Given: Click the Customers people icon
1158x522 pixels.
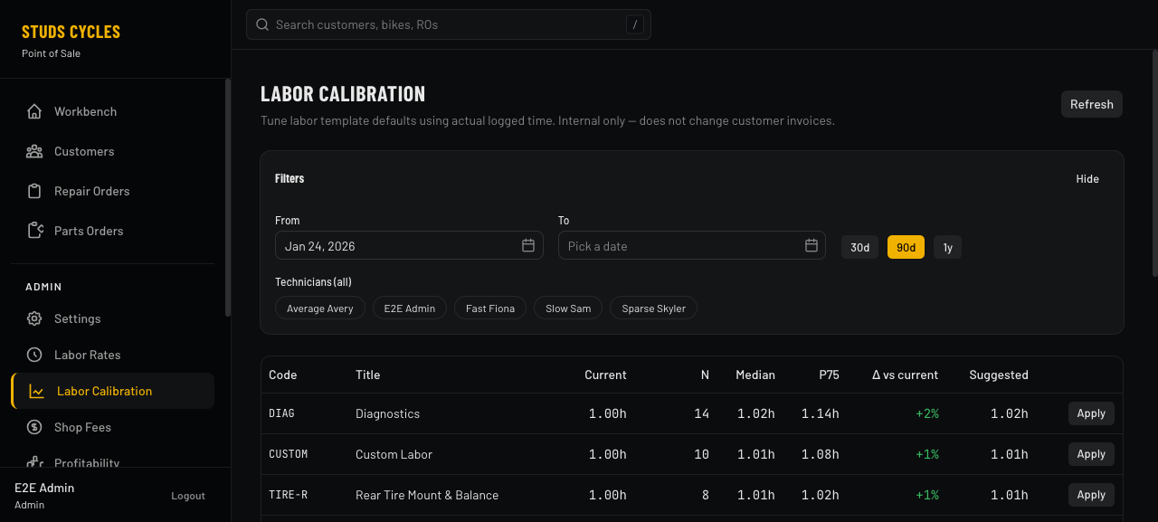Looking at the screenshot, I should pyautogui.click(x=34, y=151).
